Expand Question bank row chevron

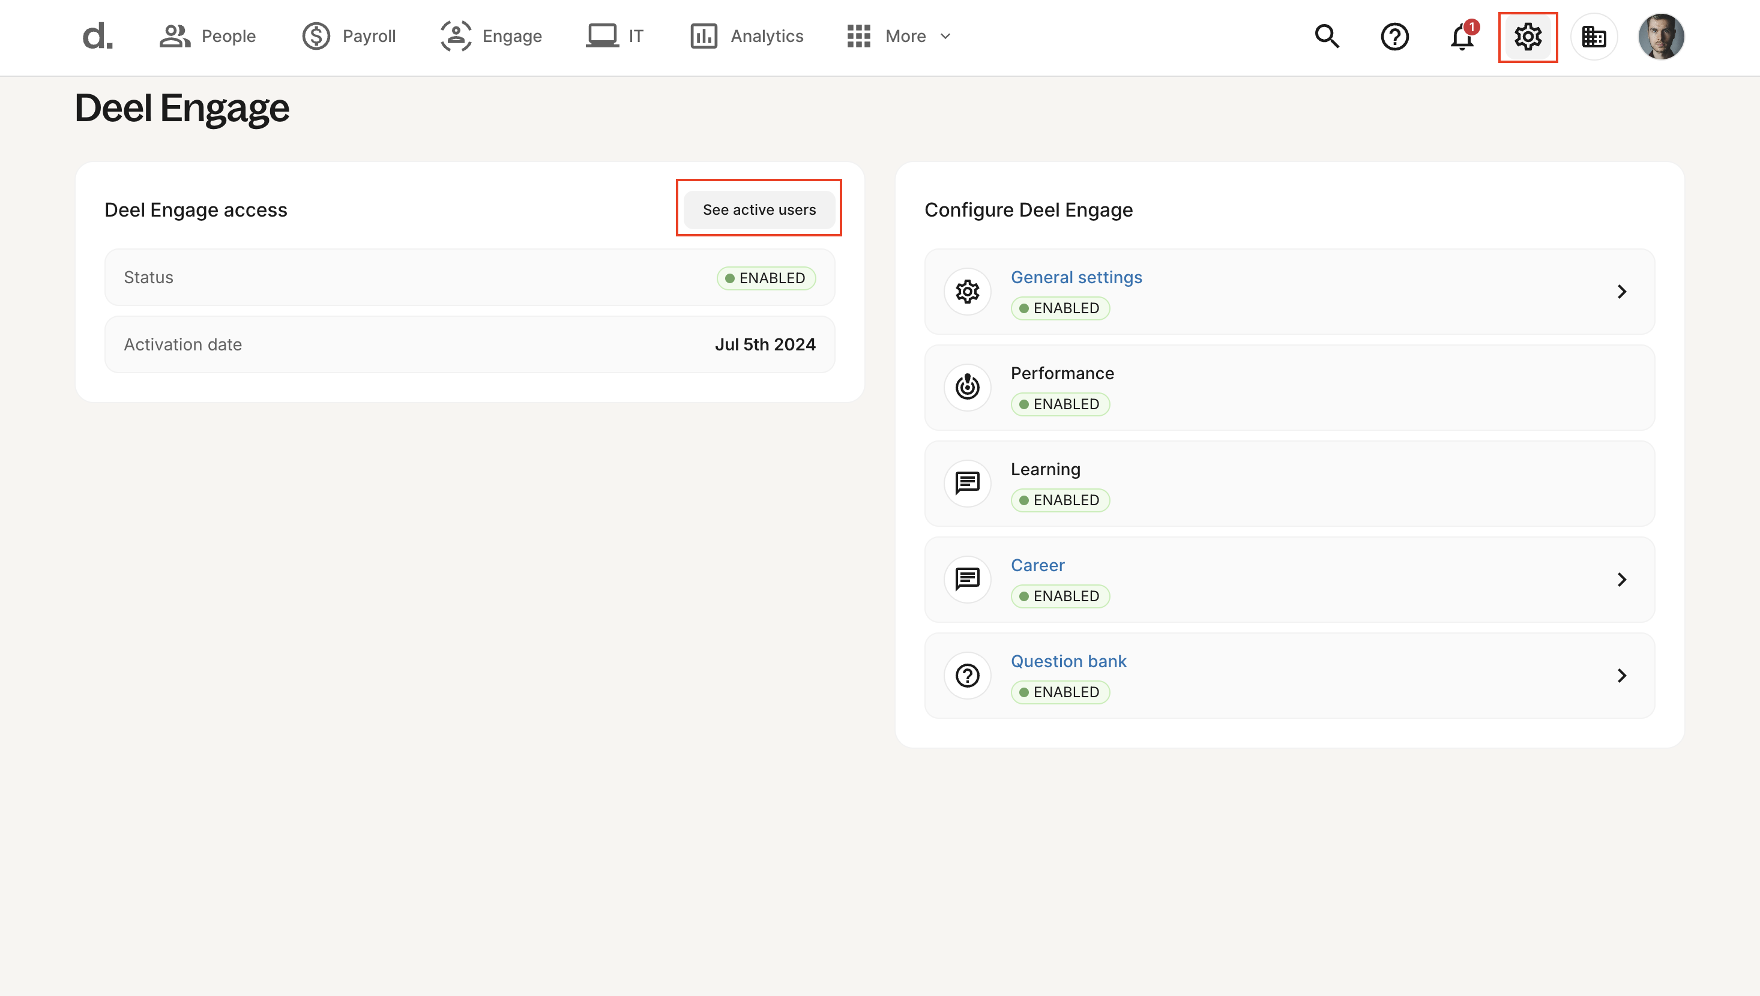1621,676
